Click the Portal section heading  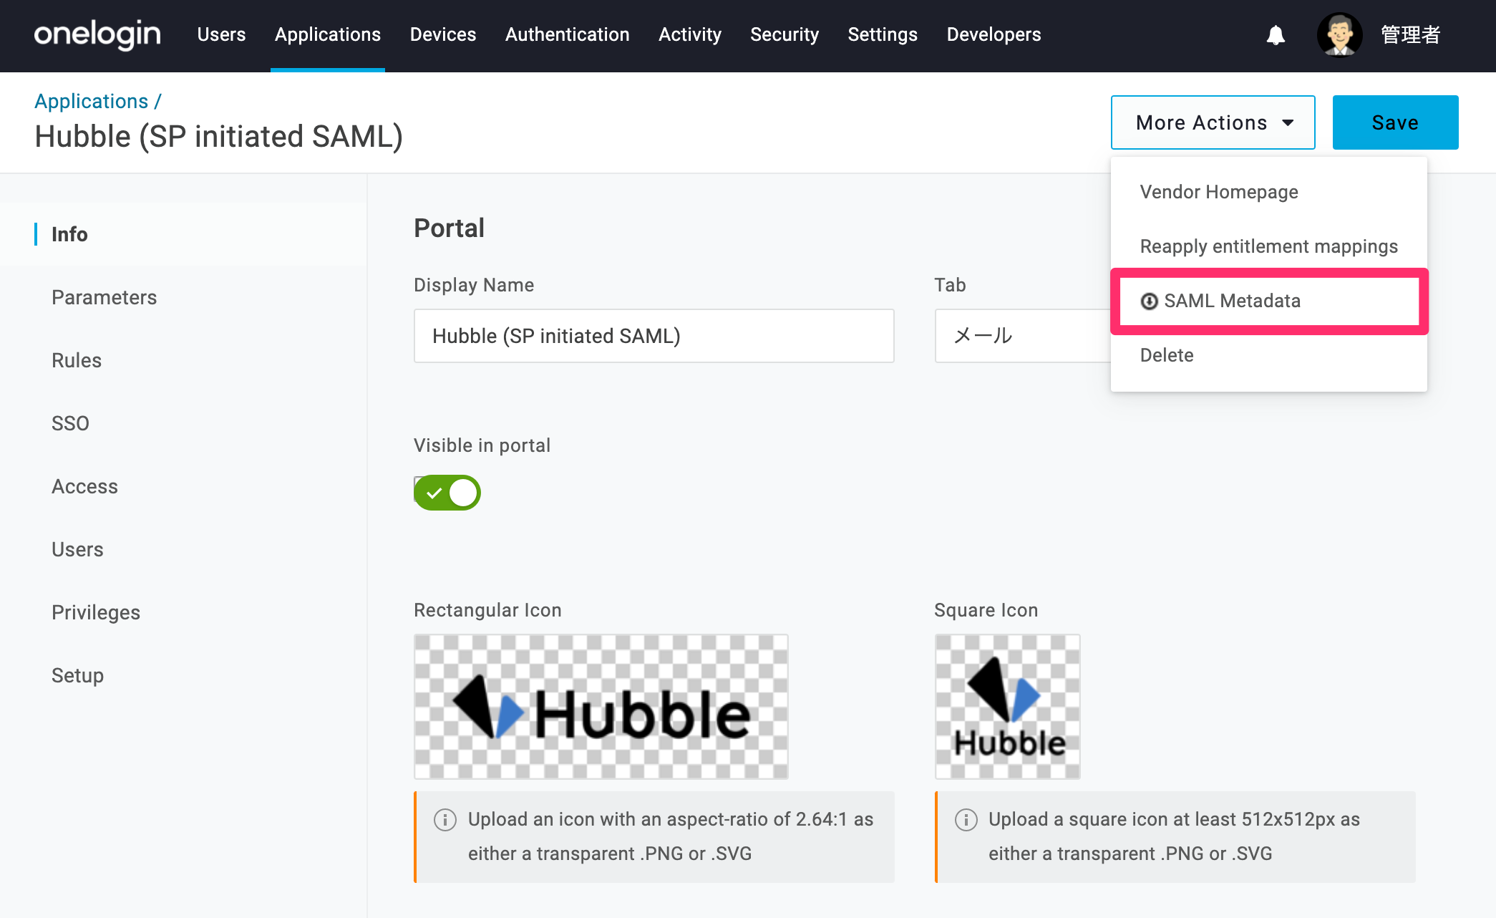[450, 228]
